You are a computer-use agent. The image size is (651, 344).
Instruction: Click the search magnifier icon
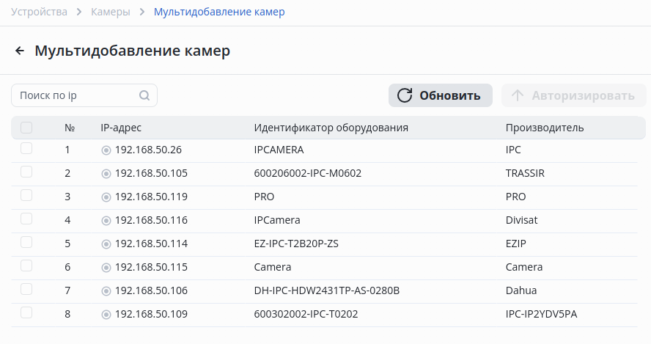(144, 95)
